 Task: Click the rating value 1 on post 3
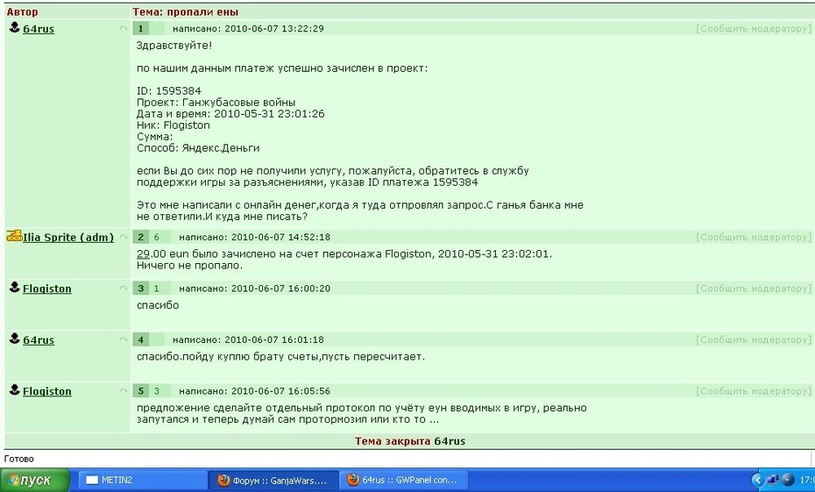[x=157, y=289]
